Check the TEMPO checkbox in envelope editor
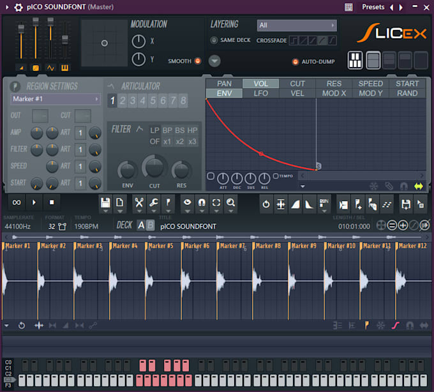 click(276, 176)
